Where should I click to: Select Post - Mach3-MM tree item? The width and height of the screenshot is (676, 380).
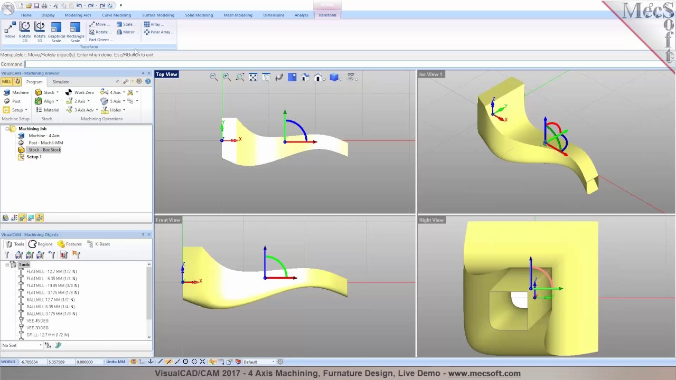(45, 143)
